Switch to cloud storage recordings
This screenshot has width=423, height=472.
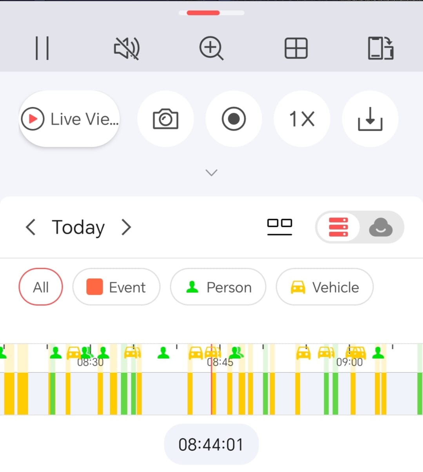click(381, 227)
